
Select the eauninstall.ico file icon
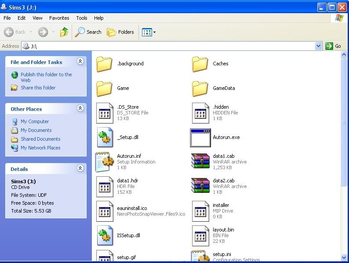[105, 211]
